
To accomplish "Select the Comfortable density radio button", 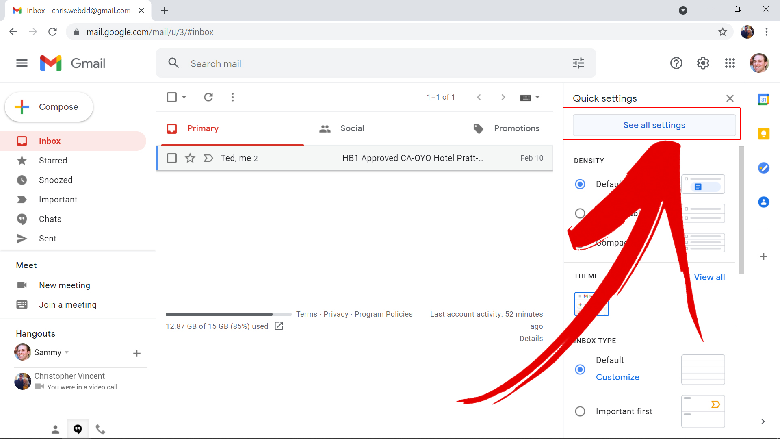I will (580, 213).
